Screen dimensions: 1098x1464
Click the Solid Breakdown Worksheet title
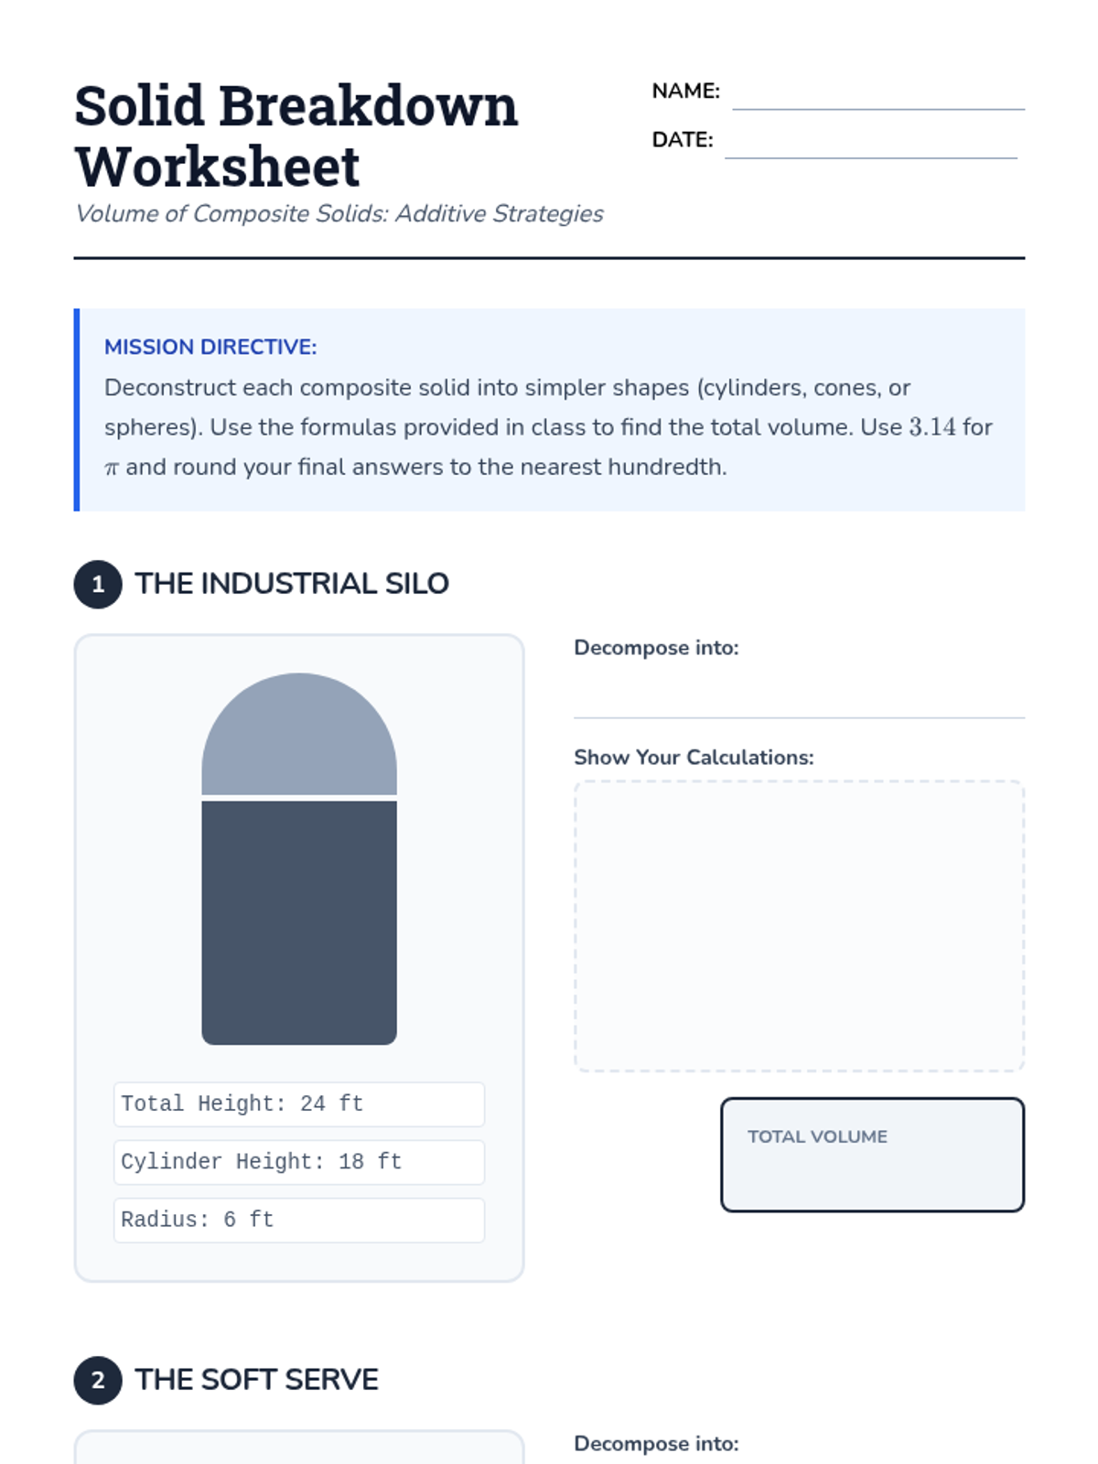(x=296, y=135)
